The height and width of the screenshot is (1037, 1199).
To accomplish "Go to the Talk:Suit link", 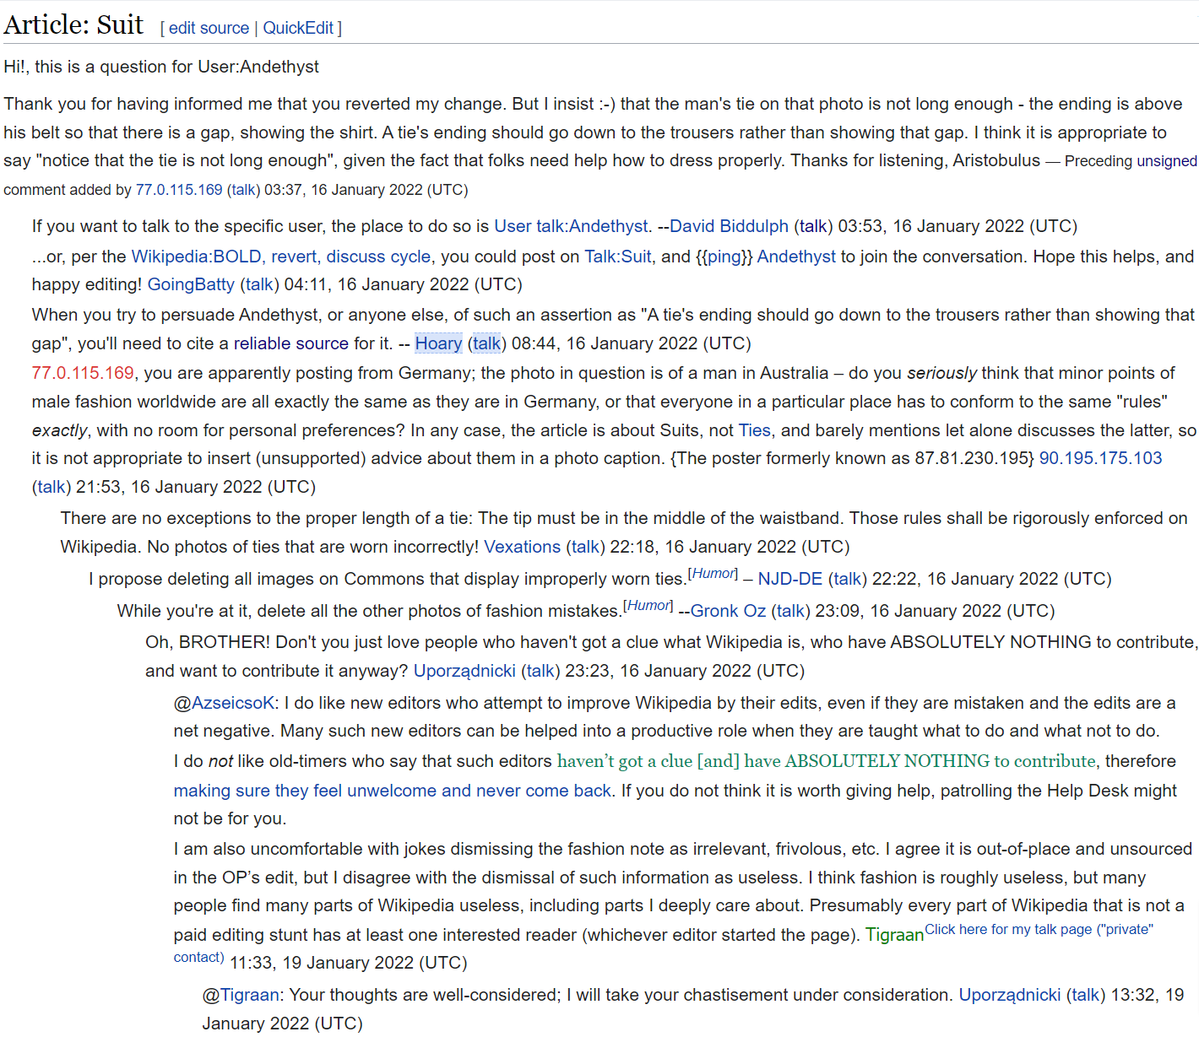I will pyautogui.click(x=618, y=257).
